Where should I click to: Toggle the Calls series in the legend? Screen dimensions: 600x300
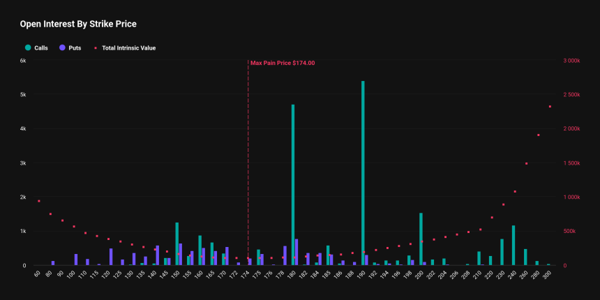(40, 48)
